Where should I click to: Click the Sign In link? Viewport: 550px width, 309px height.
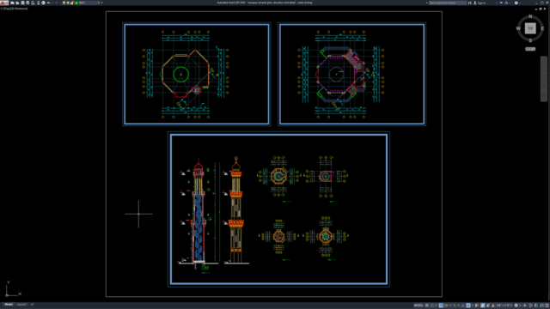click(482, 3)
